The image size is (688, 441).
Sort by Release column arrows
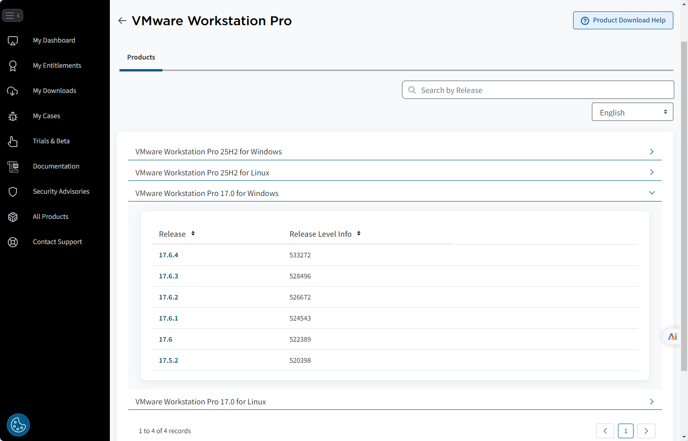point(193,234)
